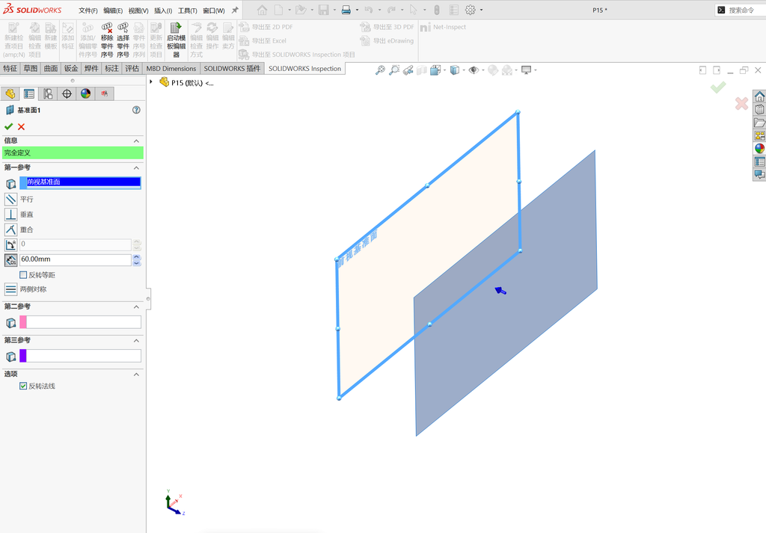Open the FeatureManager design tree tab
766x533 pixels.
pyautogui.click(x=10, y=93)
